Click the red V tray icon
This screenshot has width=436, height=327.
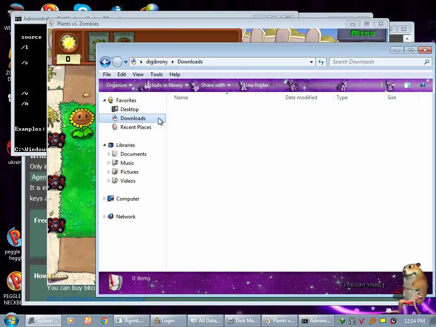(361, 321)
